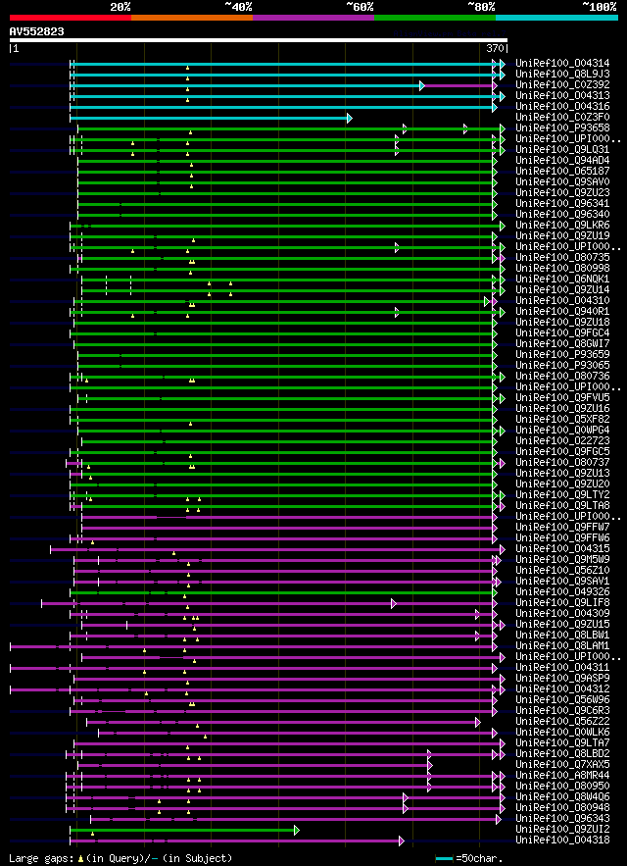
Task: Select the UniRef100_Q9FGC4 label
Action: click(562, 333)
